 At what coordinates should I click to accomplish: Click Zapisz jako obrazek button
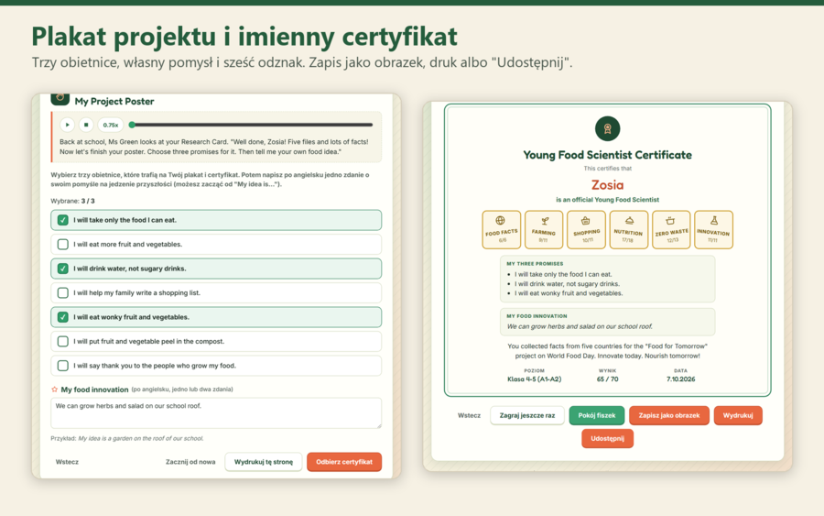(x=669, y=415)
